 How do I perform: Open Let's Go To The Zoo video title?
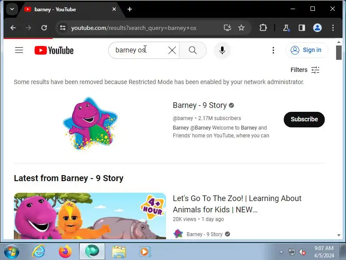(x=237, y=204)
